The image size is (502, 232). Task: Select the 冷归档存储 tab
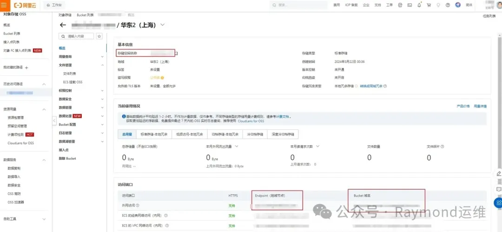tap(255, 134)
